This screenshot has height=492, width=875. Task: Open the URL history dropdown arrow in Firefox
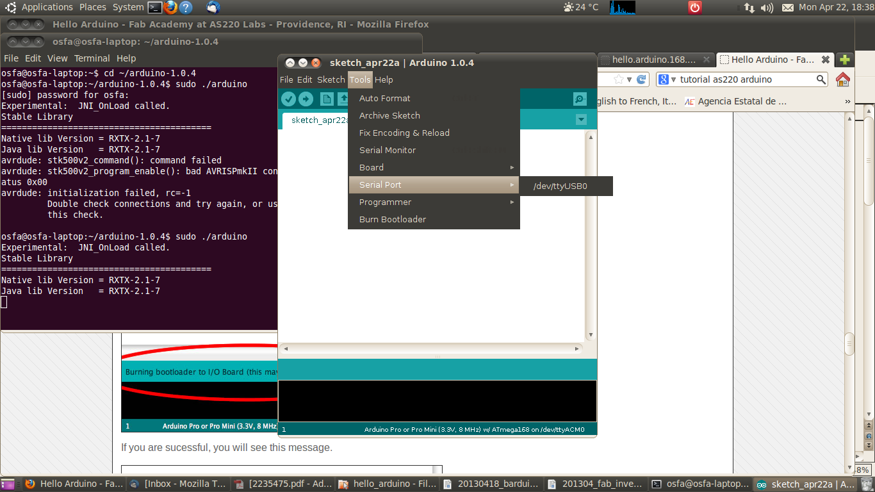pos(629,79)
